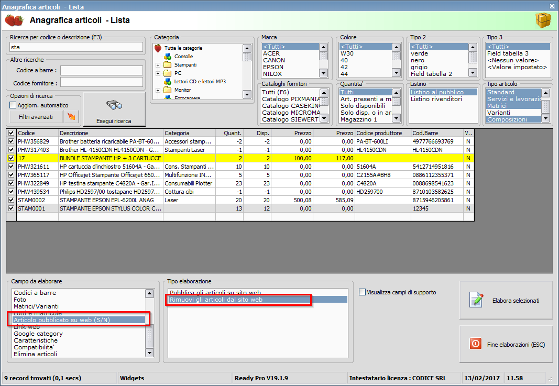Screen dimensions: 559x386
Task: Select Rimuovi gli articoli dal sito web
Action: [x=257, y=300]
